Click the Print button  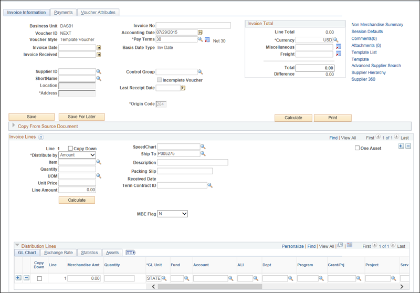[x=333, y=118]
